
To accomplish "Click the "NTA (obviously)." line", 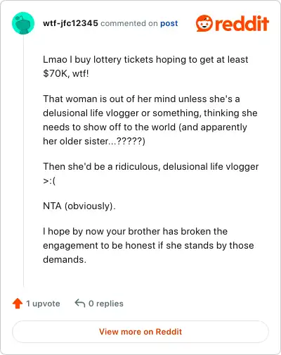I will coord(79,206).
